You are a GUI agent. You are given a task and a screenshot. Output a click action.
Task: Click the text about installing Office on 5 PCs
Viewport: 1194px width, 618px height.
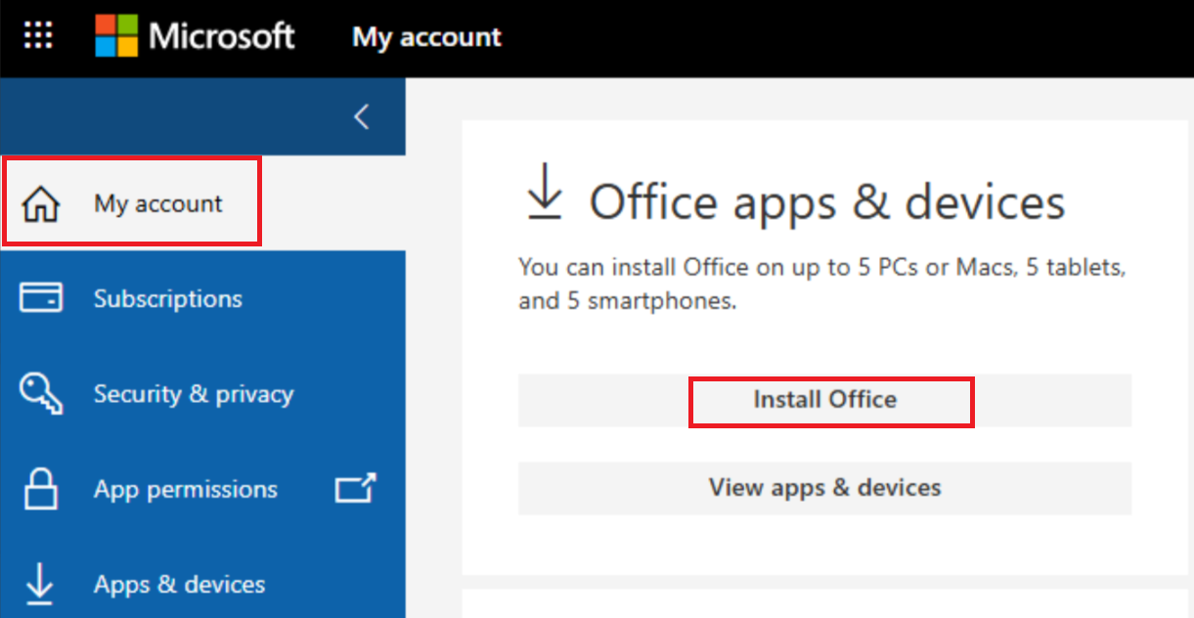pyautogui.click(x=822, y=284)
